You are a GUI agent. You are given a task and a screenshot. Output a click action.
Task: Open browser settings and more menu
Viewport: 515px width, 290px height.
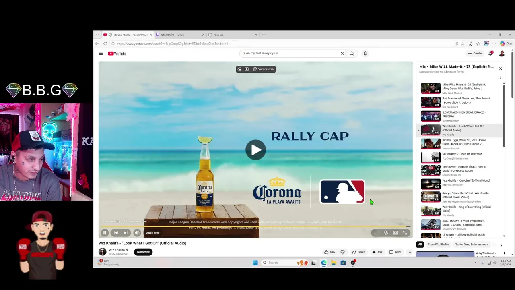click(x=494, y=43)
